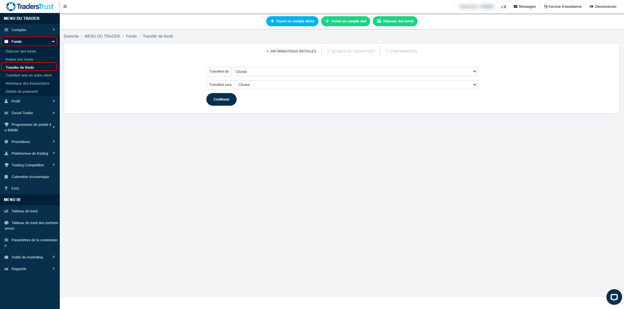Open the 'Transfert de' dropdown
This screenshot has height=309, width=624.
point(354,72)
